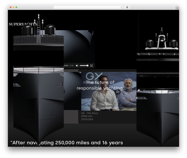
Task: Click the video time counter 0:00 / 0:00
Action: pyautogui.click(x=69, y=66)
